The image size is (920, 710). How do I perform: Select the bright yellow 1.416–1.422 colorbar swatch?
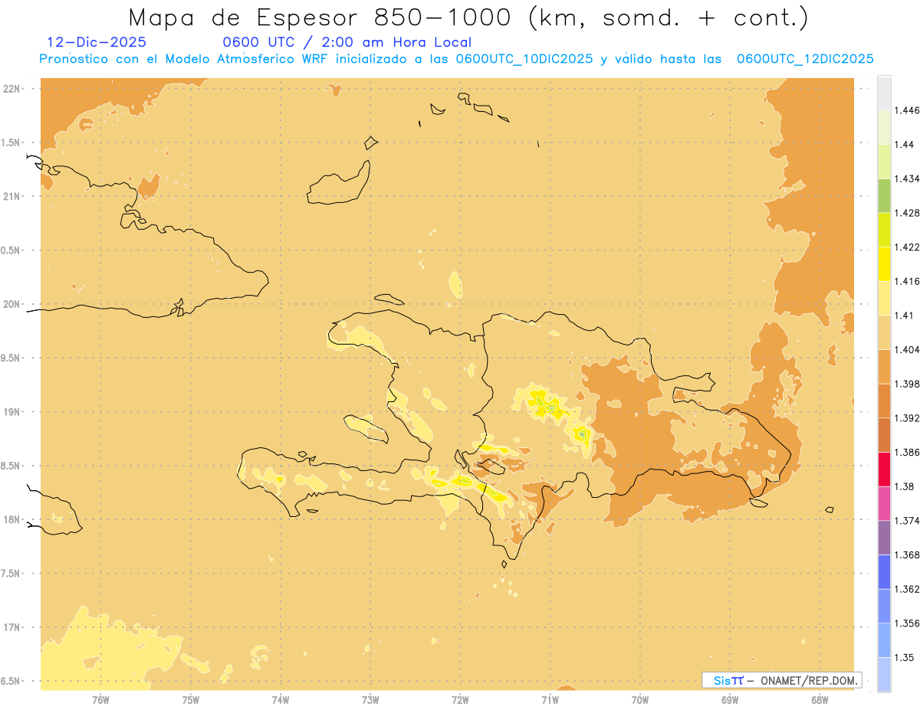pos(885,264)
